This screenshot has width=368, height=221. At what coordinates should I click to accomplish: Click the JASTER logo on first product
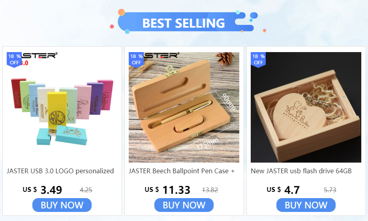[40, 56]
